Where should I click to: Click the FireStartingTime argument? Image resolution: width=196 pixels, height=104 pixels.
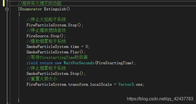point(114,63)
